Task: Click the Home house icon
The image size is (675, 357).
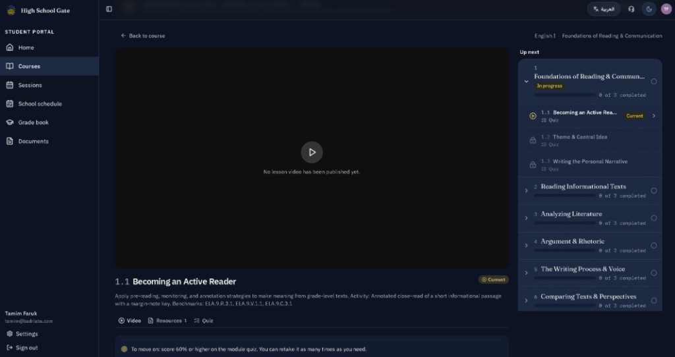Action: pos(9,47)
